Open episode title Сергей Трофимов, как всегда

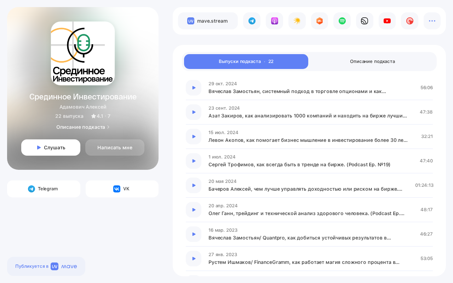point(299,164)
